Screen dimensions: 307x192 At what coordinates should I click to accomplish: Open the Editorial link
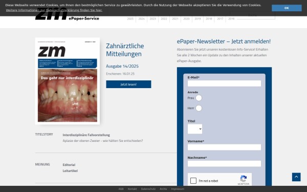(69, 165)
